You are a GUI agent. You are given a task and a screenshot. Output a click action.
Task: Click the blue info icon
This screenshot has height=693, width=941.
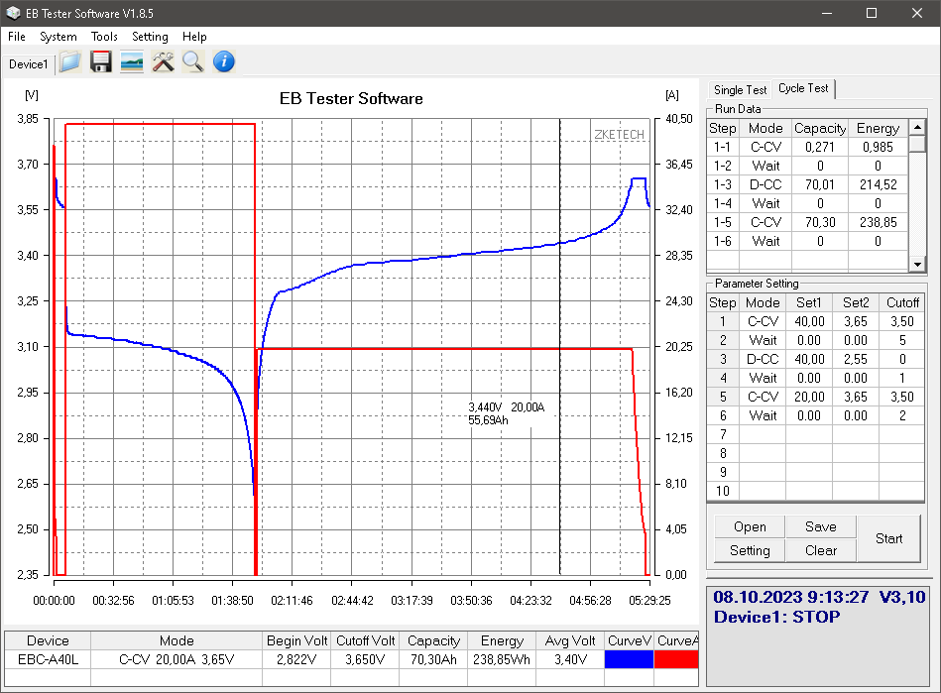point(224,62)
